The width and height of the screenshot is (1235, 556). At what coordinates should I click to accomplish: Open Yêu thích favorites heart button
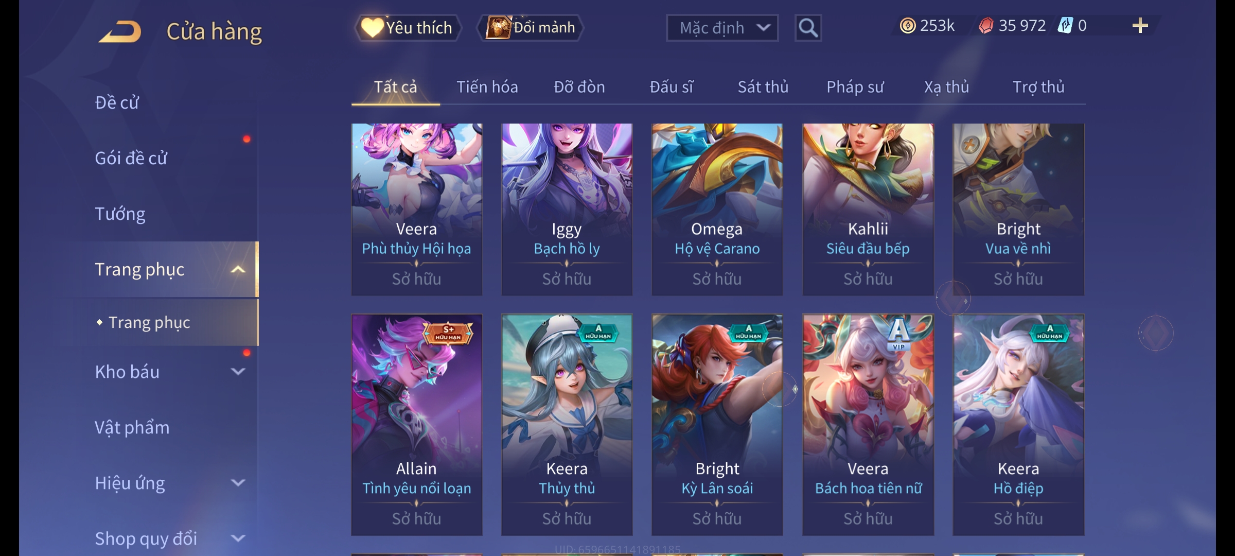[408, 28]
